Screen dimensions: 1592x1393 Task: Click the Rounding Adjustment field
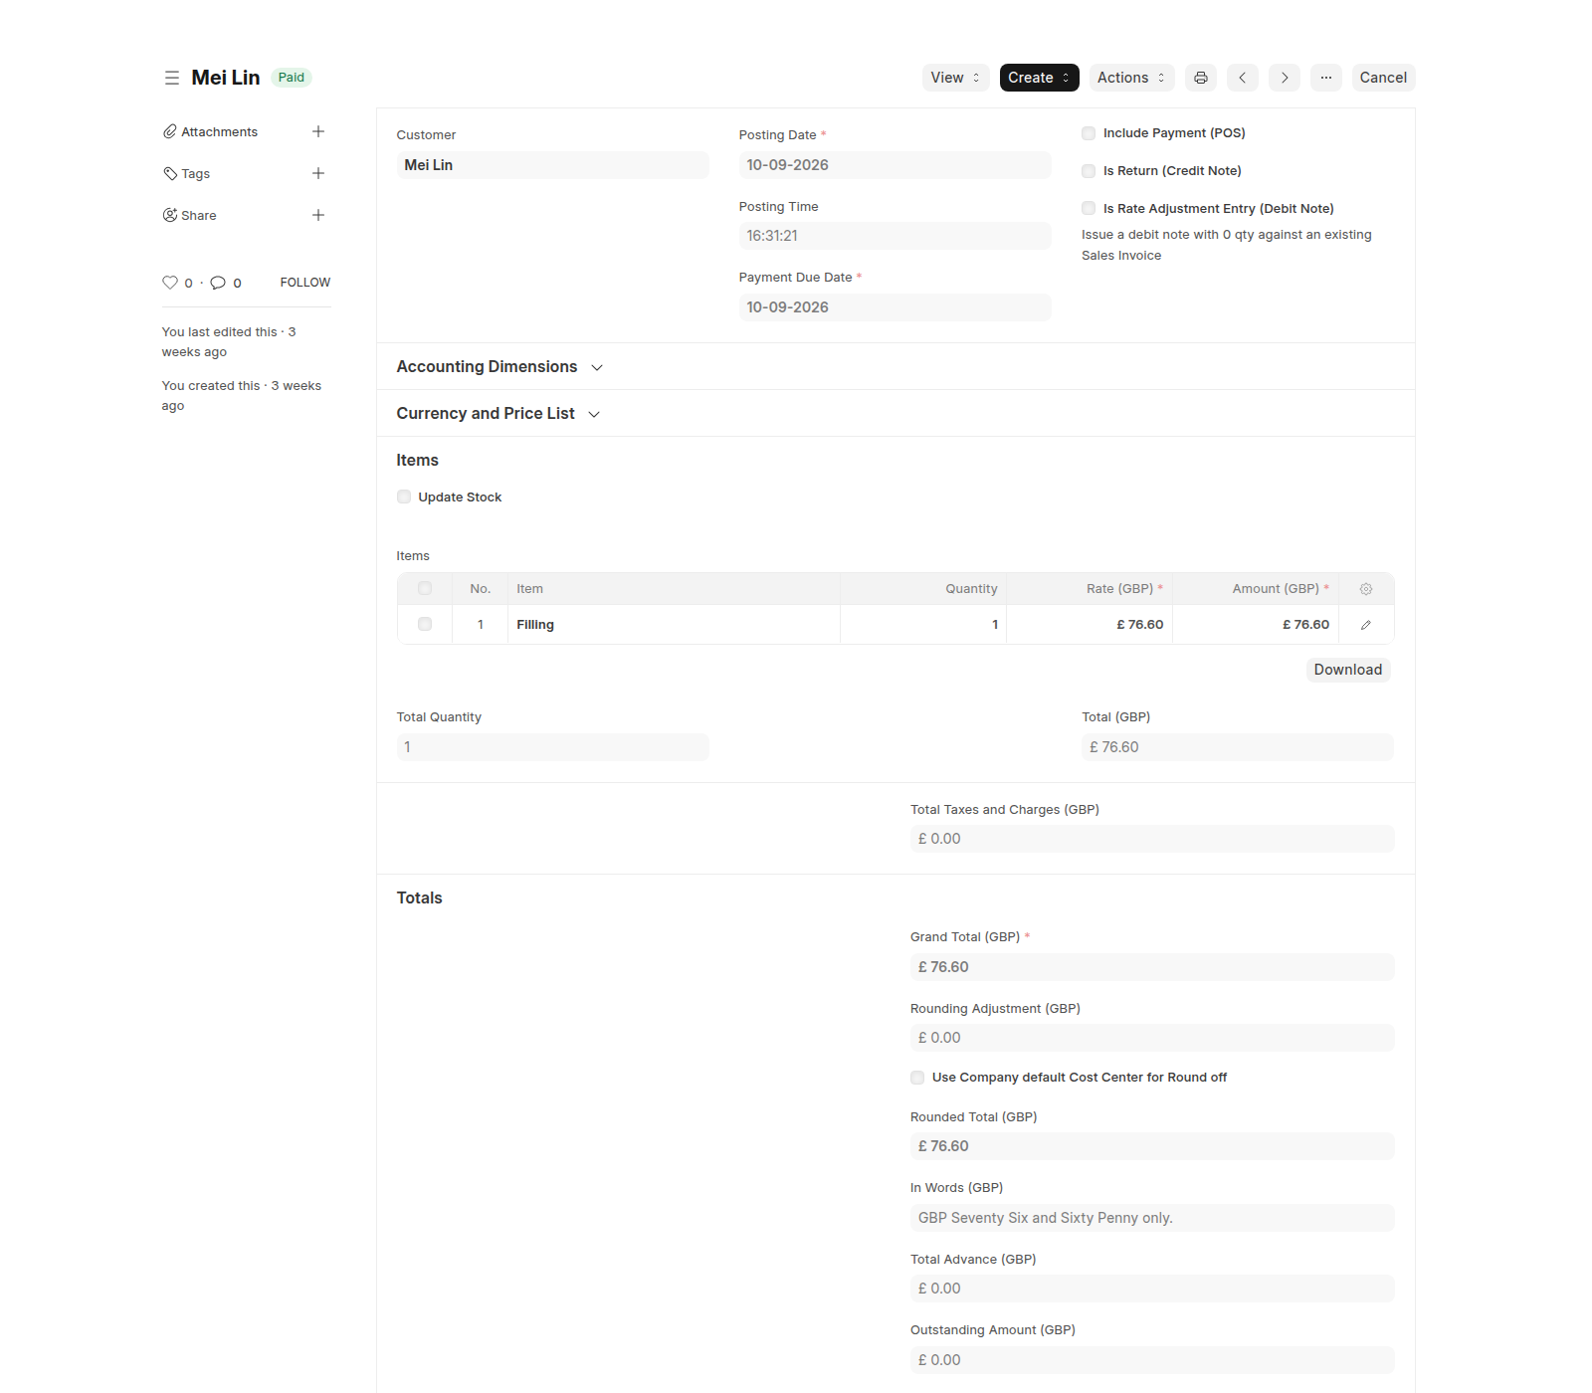[1152, 1038]
